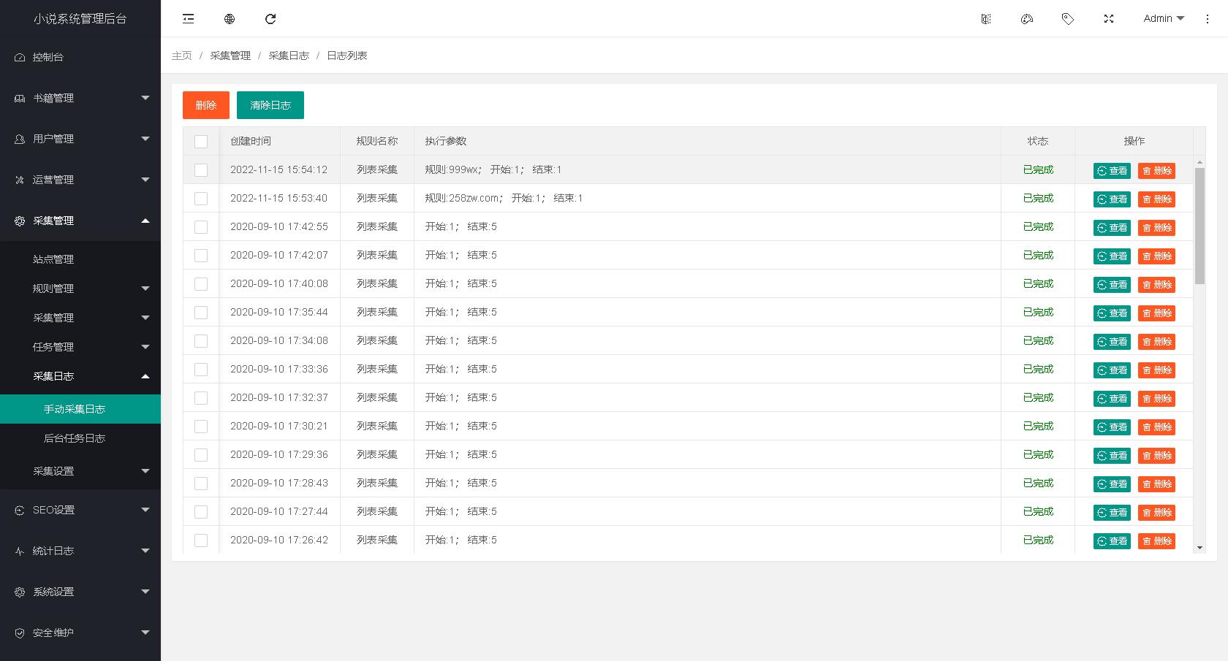The width and height of the screenshot is (1228, 661).
Task: Open the theme palette icon in header
Action: 1027,19
